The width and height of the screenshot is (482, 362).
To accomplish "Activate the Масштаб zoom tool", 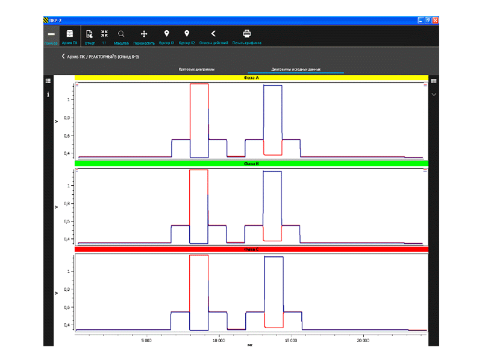I will (121, 37).
